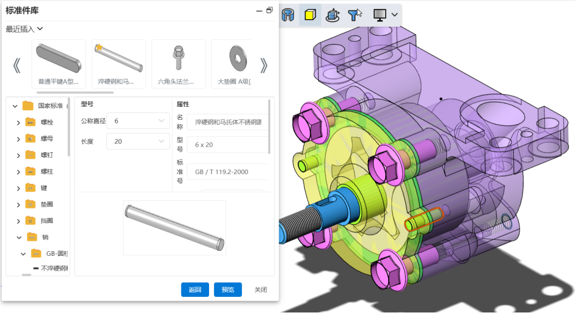This screenshot has width=576, height=313.
Task: Select the 大垫圈 A级 washer thumbnail
Action: coord(231,64)
